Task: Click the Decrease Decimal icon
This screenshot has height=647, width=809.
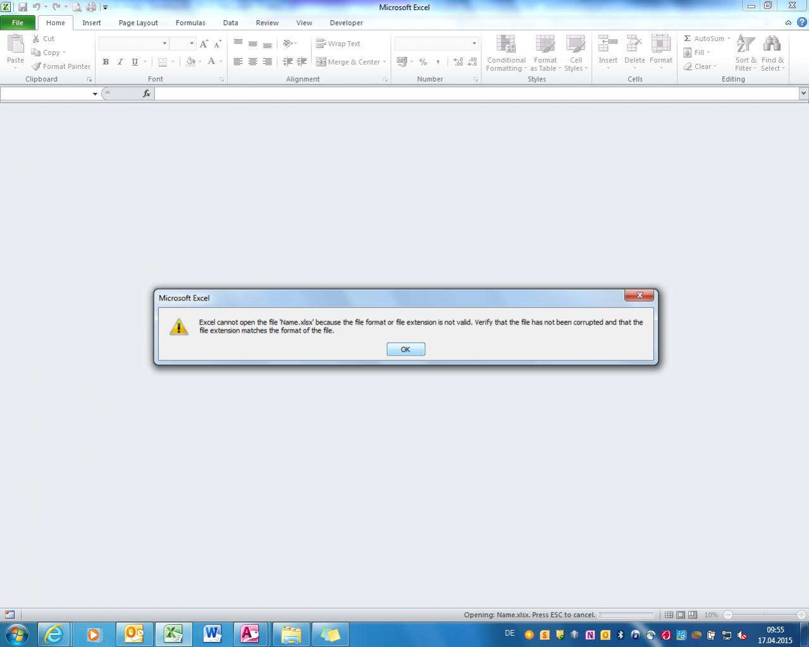Action: pos(472,62)
